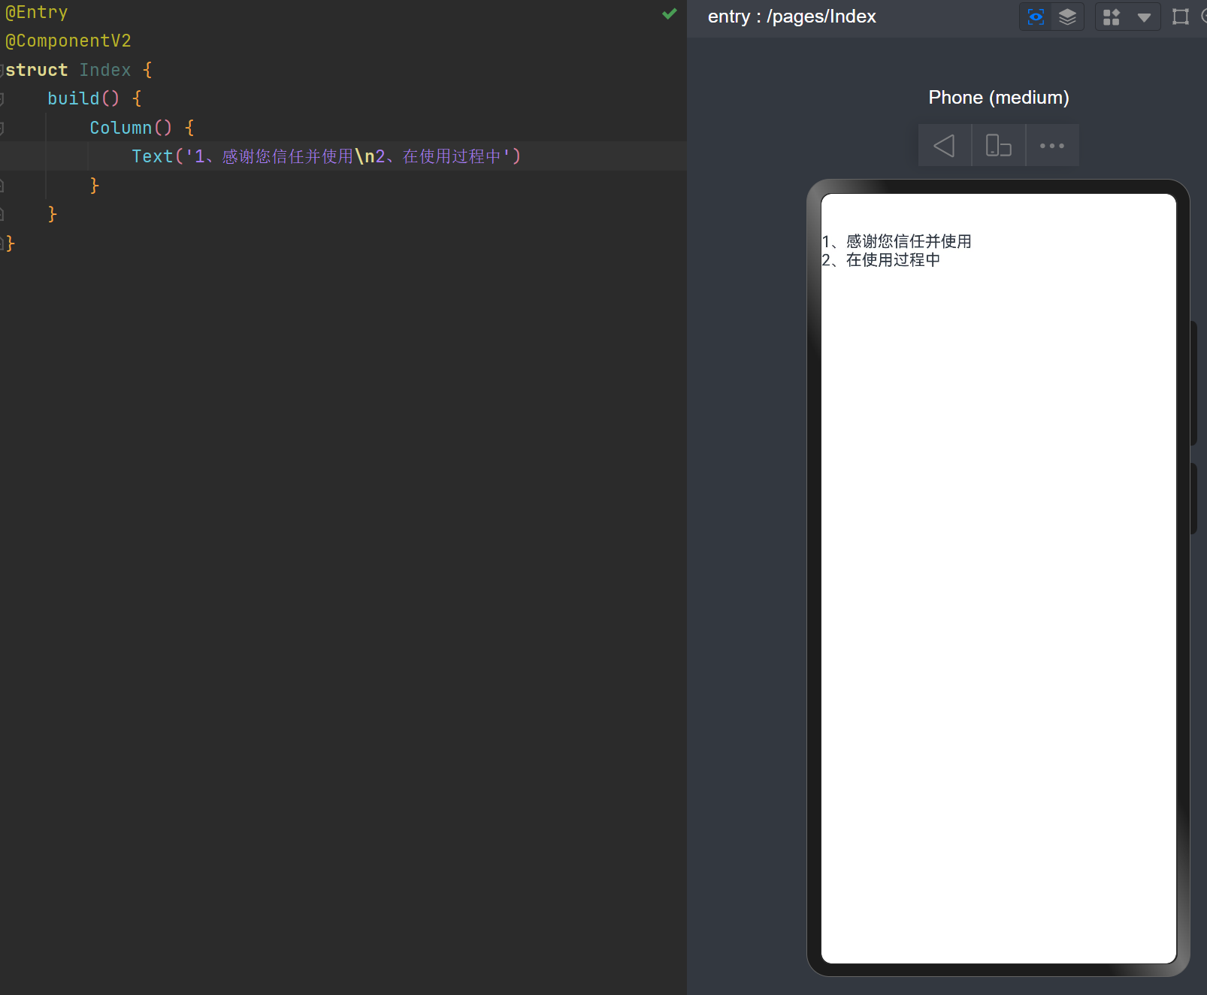
Task: Click the 'Column() {' code line
Action: pyautogui.click(x=142, y=128)
